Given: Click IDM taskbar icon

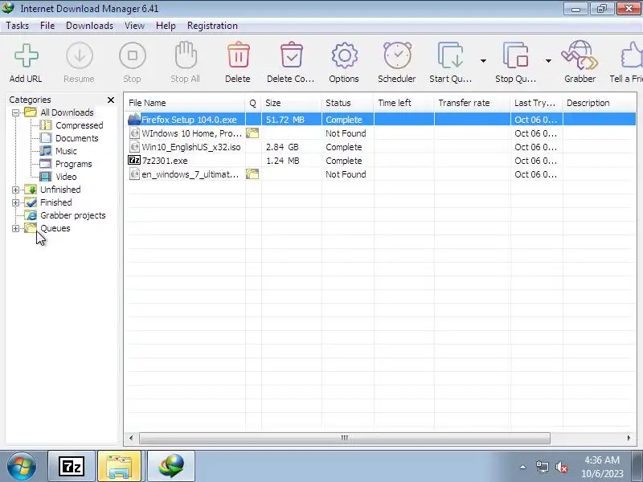Looking at the screenshot, I should (171, 467).
